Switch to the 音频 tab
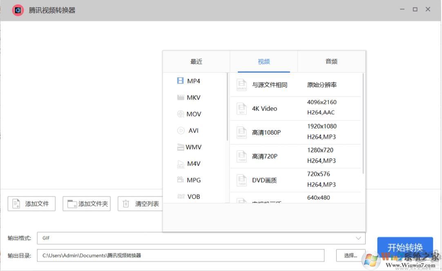 [x=331, y=61]
